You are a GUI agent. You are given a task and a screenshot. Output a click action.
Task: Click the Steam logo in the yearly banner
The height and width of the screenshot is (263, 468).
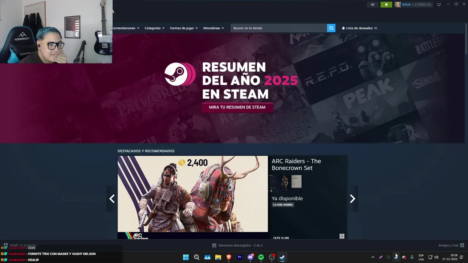tap(180, 74)
